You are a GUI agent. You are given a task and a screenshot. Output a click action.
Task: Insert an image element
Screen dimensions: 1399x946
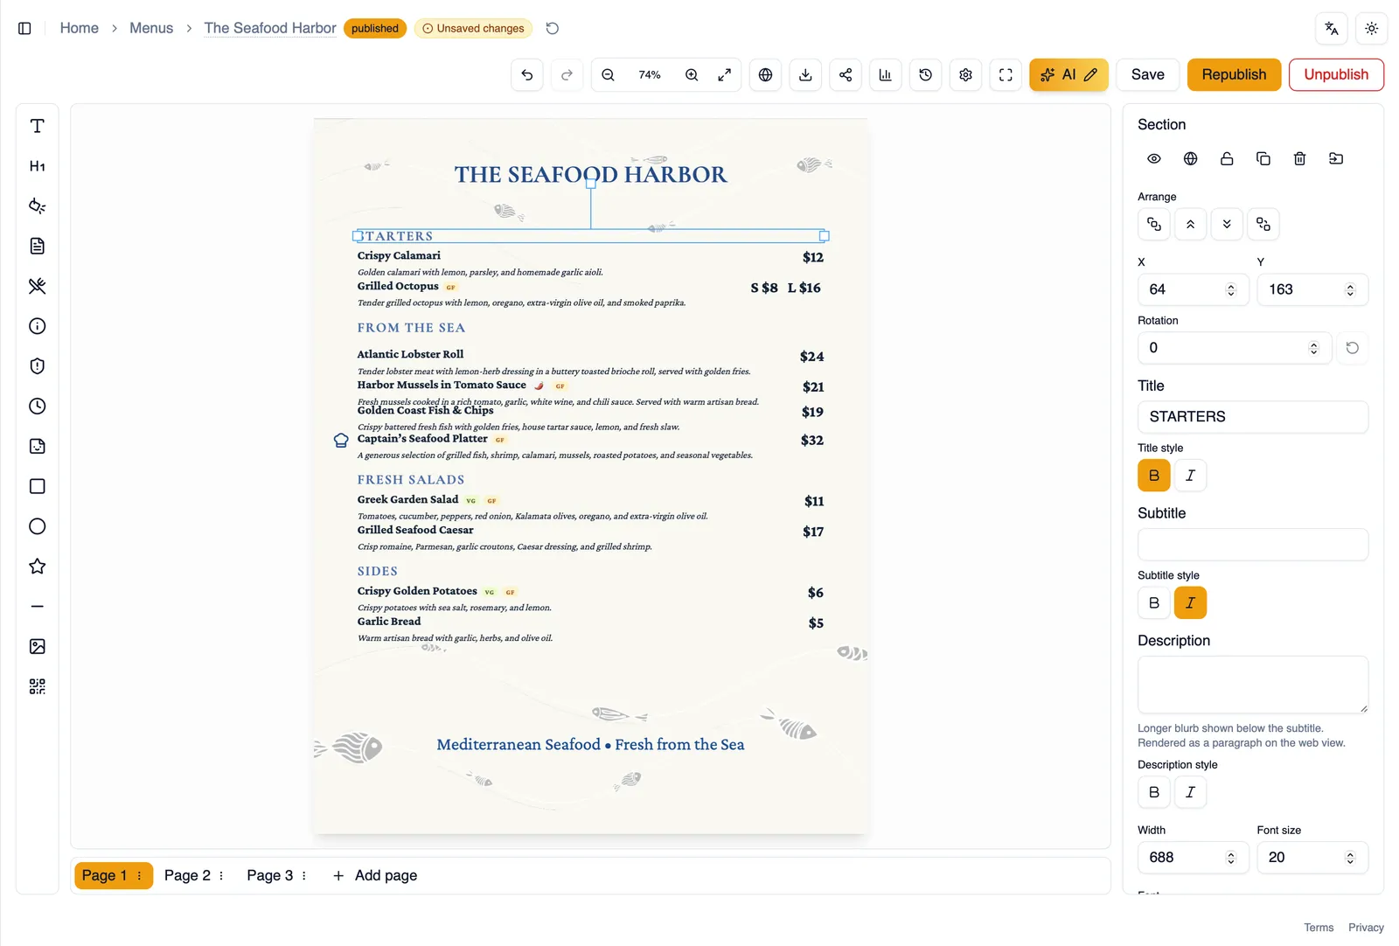[37, 646]
